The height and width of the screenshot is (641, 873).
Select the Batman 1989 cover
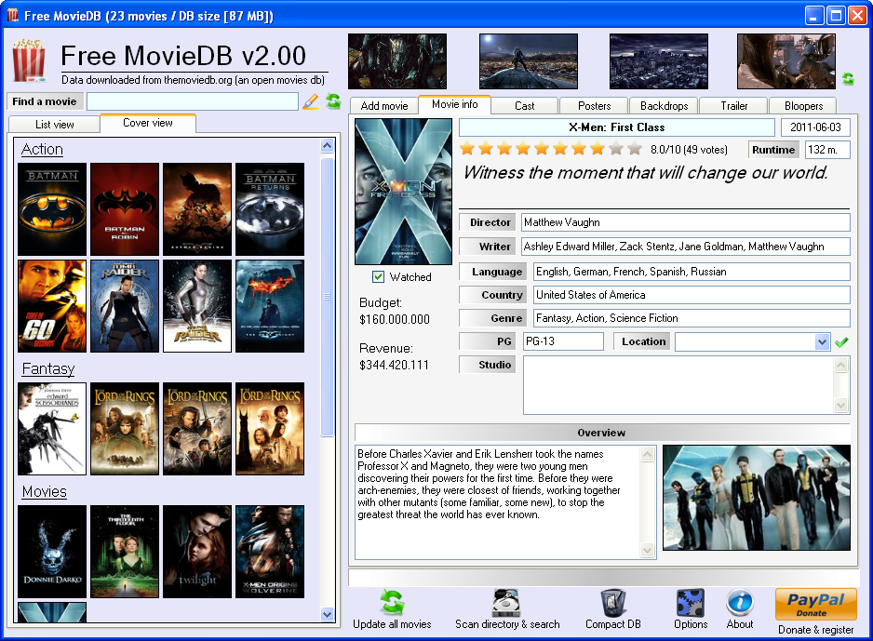tap(52, 209)
